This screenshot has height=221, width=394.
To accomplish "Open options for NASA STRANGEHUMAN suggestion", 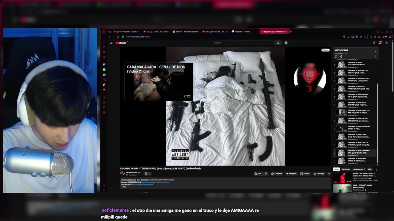I will point(378,185).
